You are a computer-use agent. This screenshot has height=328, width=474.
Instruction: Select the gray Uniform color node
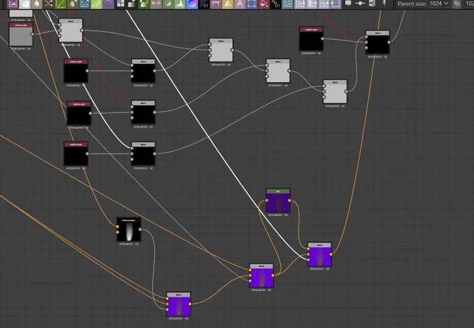(21, 34)
